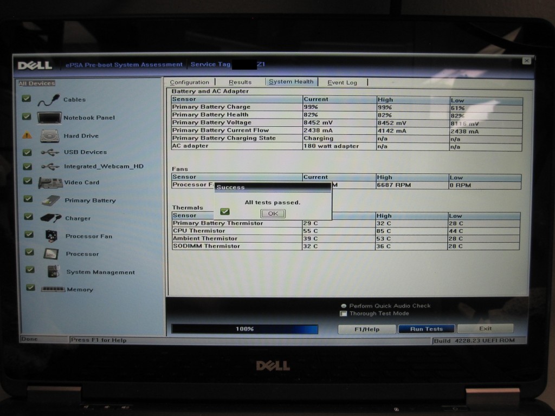Click Press F1 for Help status text
This screenshot has height=416, width=555.
99,340
